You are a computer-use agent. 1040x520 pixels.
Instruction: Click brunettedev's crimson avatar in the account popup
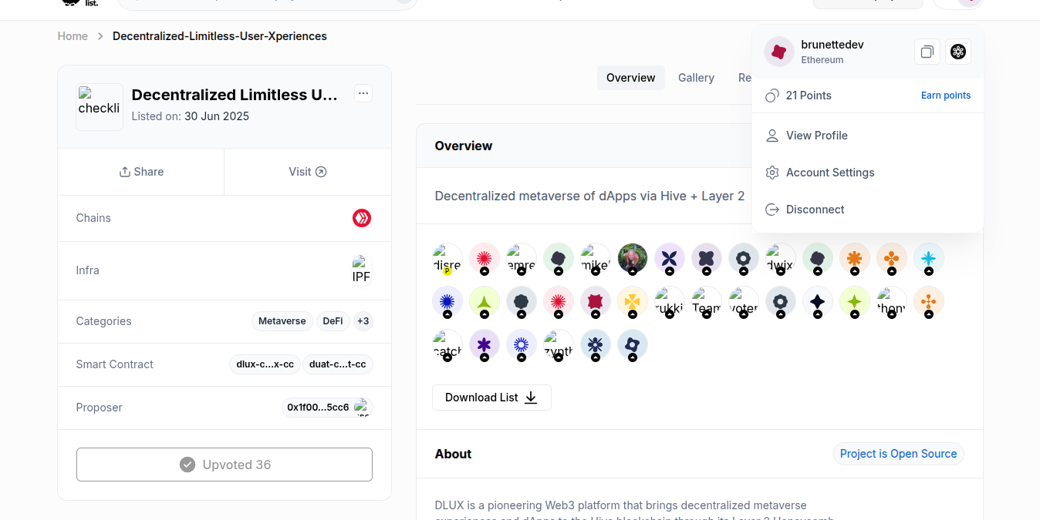click(779, 52)
